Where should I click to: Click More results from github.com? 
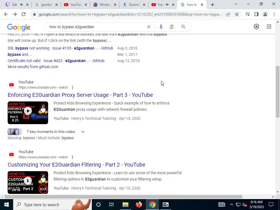click(33, 67)
